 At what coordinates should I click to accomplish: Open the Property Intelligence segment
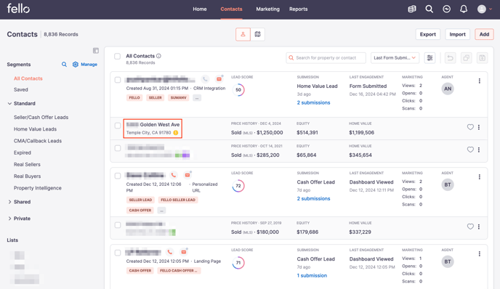click(38, 188)
